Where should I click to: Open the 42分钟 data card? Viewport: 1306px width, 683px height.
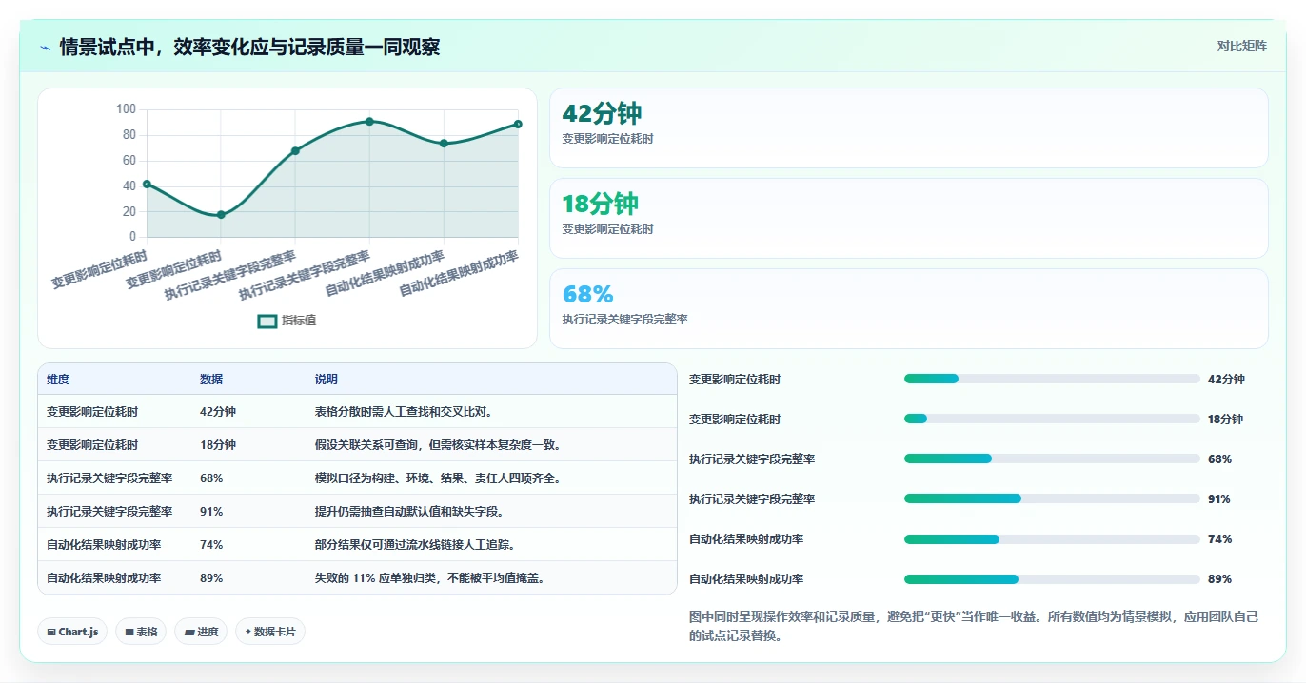tap(909, 128)
